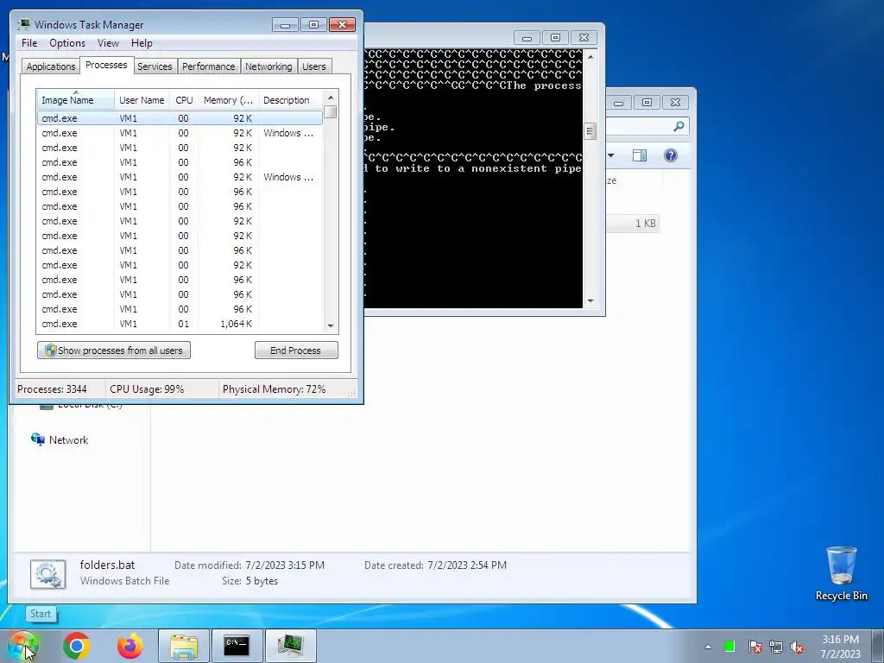
Task: Click the Processes: 3344 status text
Action: click(52, 389)
